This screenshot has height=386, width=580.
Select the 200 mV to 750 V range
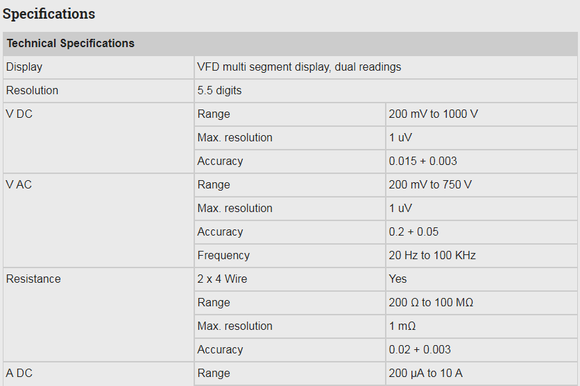tap(430, 185)
